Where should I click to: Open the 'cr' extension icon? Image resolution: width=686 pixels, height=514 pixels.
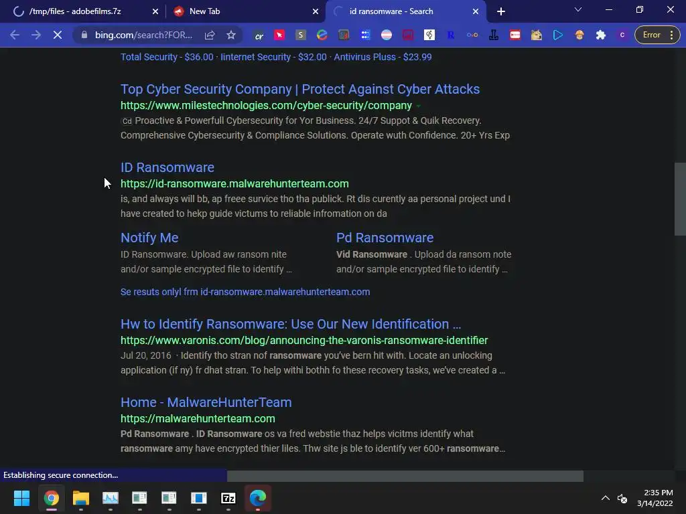click(259, 35)
